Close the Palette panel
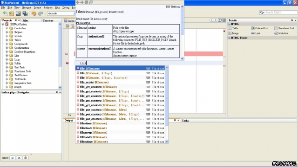The image size is (298, 167). (295, 20)
